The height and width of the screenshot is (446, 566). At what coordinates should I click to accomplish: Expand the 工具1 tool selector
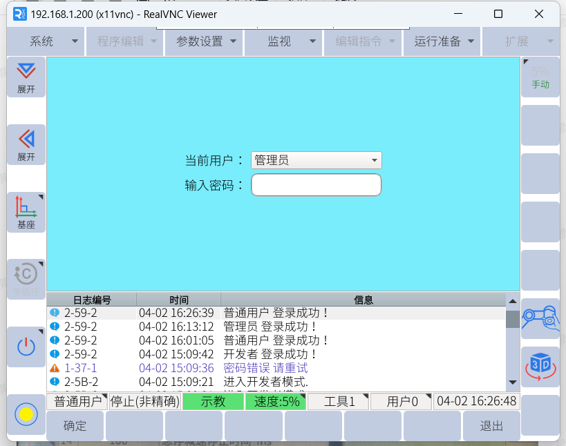coord(339,402)
